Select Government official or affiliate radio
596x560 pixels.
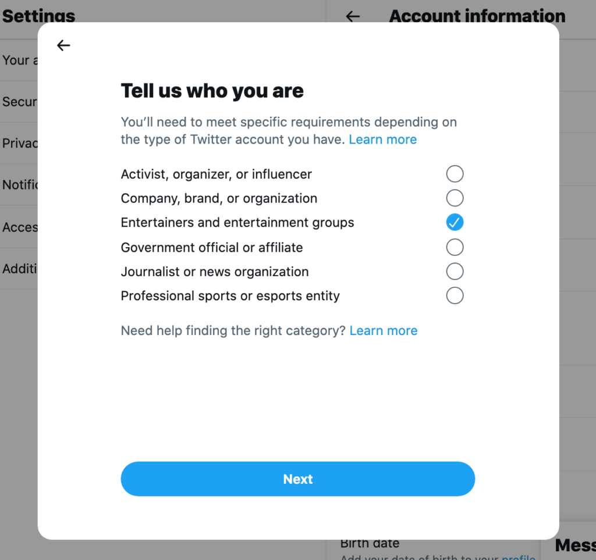(x=455, y=248)
